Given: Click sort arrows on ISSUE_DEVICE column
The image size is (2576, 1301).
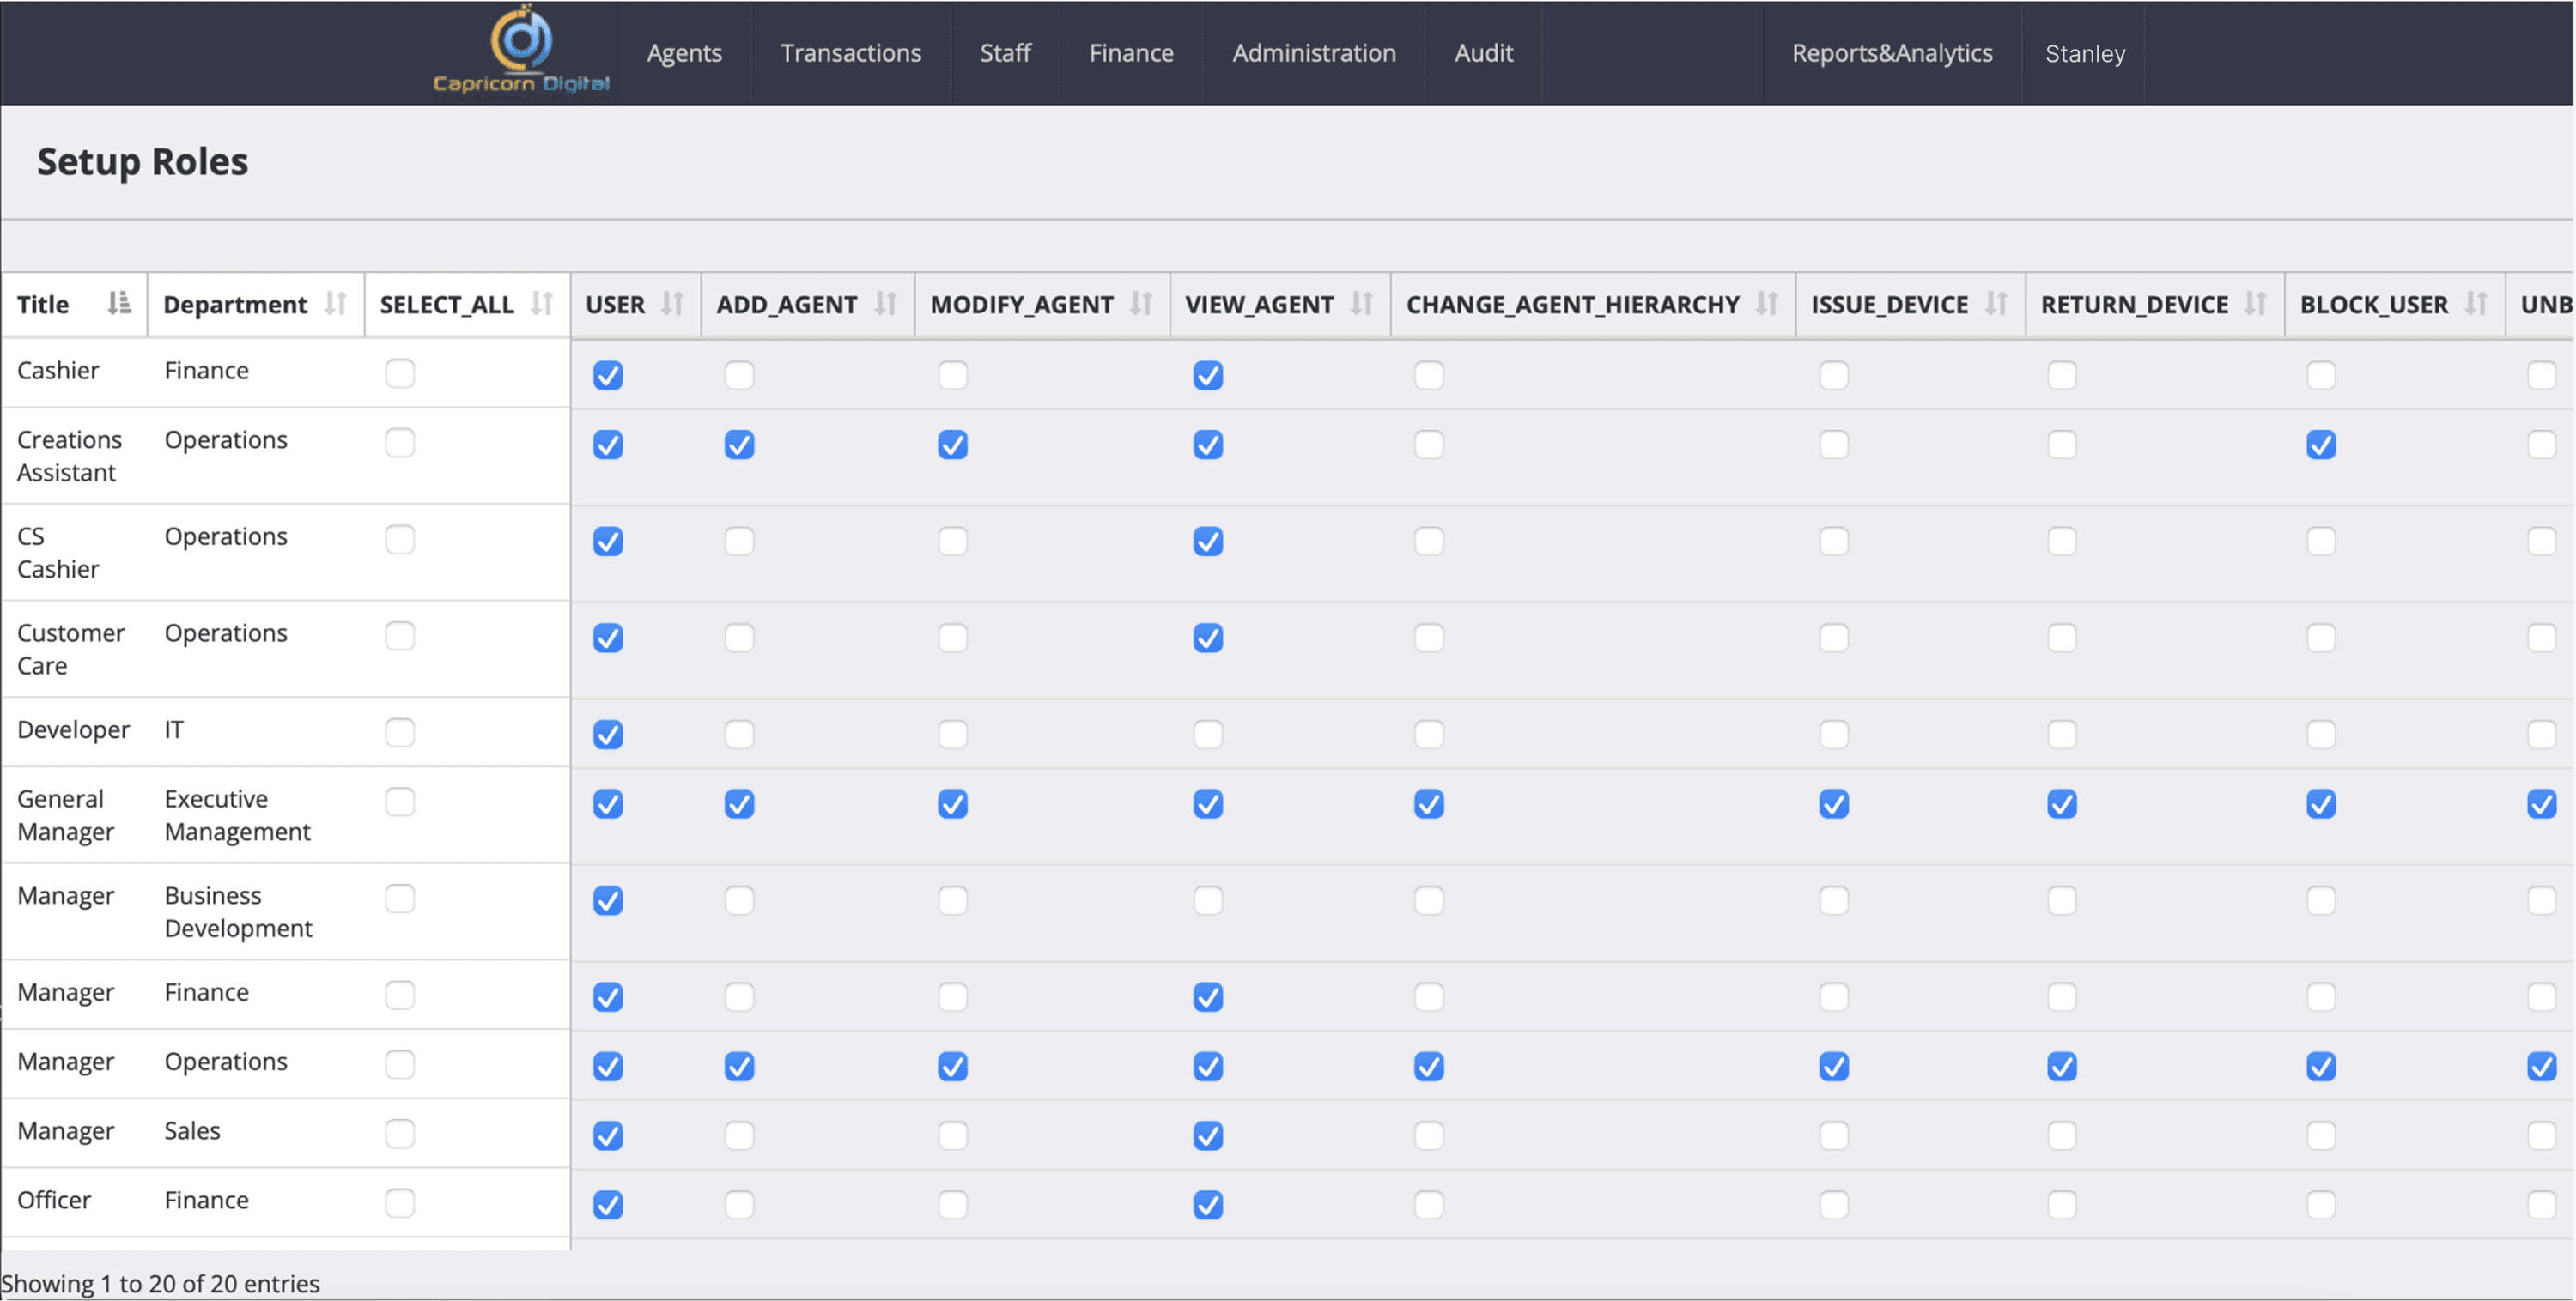Looking at the screenshot, I should pyautogui.click(x=1996, y=304).
